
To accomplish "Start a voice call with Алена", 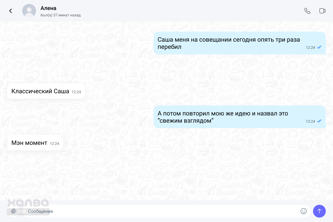I will pyautogui.click(x=307, y=11).
